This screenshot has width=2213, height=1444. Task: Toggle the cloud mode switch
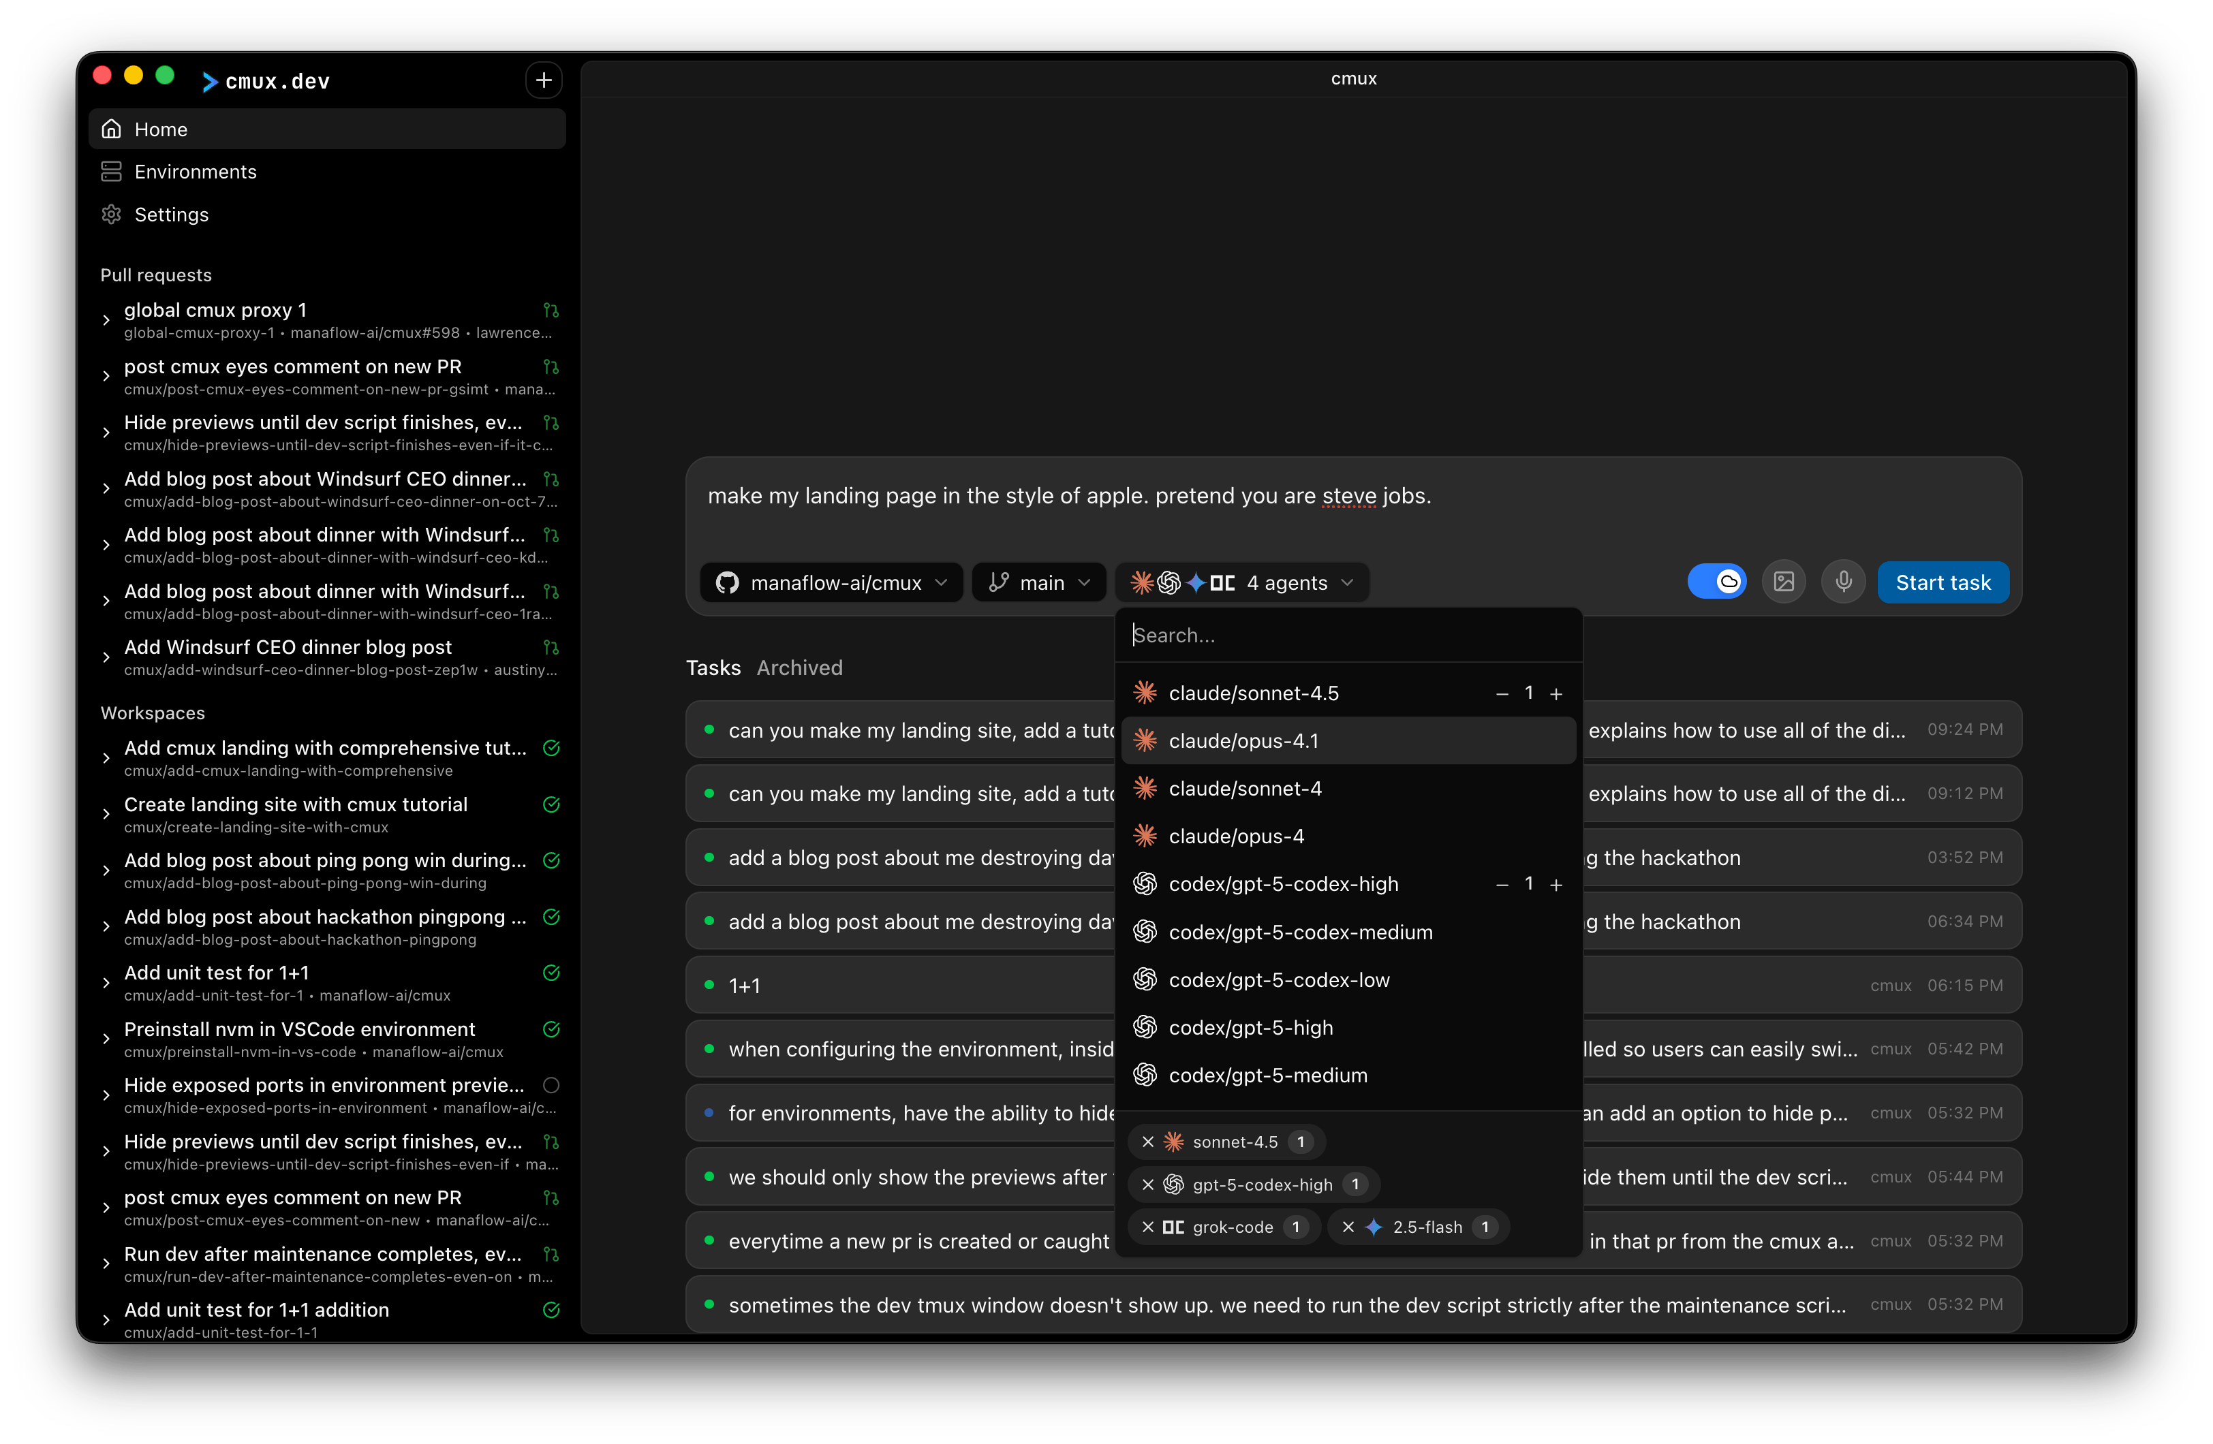point(1716,581)
